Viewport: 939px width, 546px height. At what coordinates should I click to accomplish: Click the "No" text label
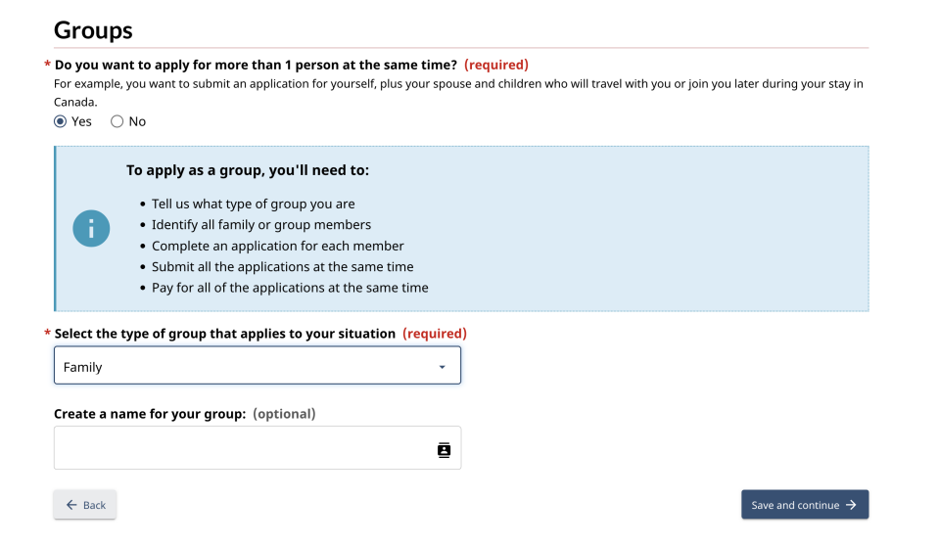point(137,121)
